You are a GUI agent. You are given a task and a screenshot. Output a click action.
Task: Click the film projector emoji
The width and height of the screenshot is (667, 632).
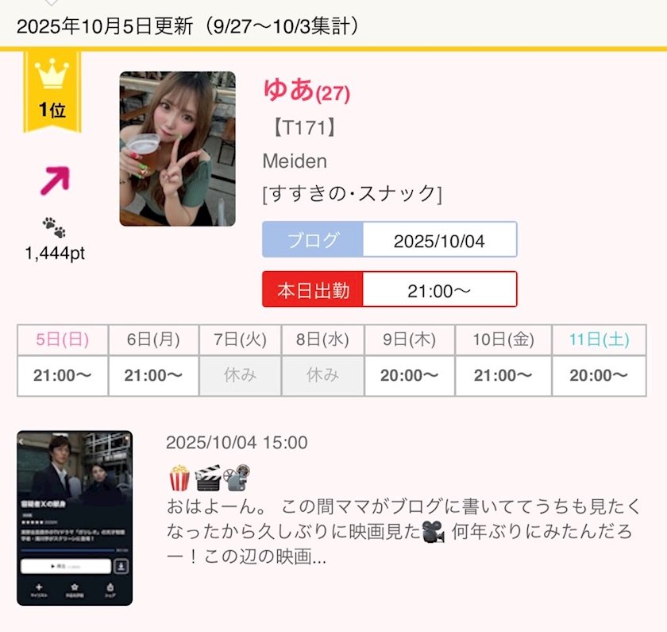click(x=237, y=479)
